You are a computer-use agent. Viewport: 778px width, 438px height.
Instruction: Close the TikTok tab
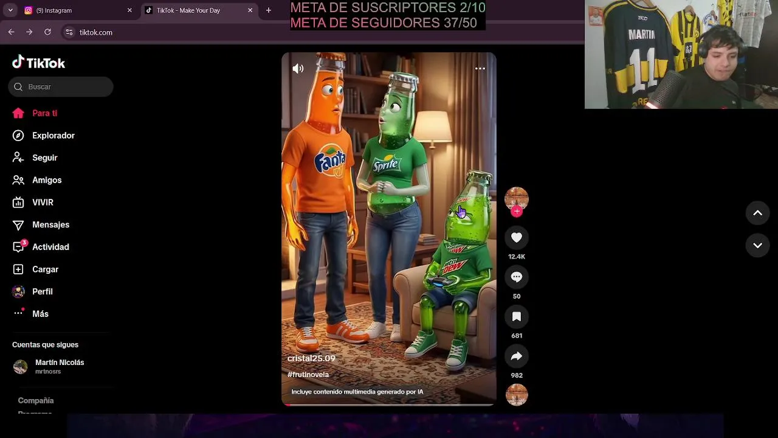pos(250,10)
